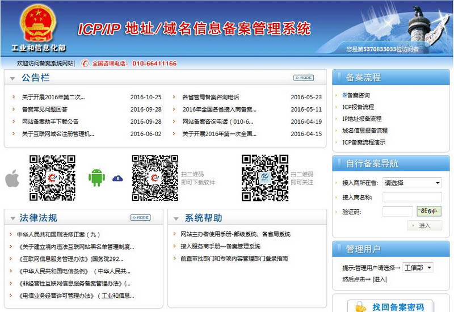Click the national emblem logo
The height and width of the screenshot is (312, 454).
click(x=35, y=24)
